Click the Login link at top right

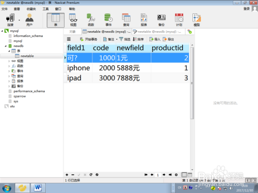[x=247, y=9]
